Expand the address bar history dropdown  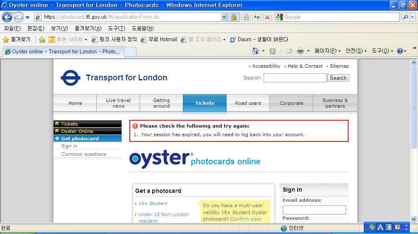pos(224,17)
